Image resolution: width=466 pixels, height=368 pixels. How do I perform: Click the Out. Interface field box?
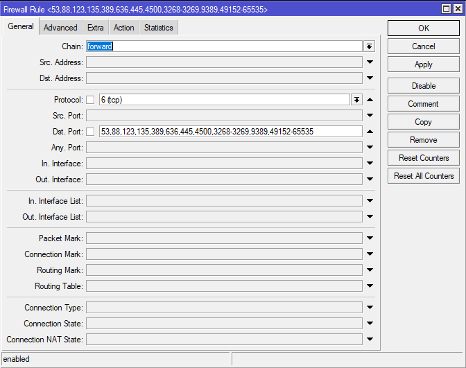224,179
